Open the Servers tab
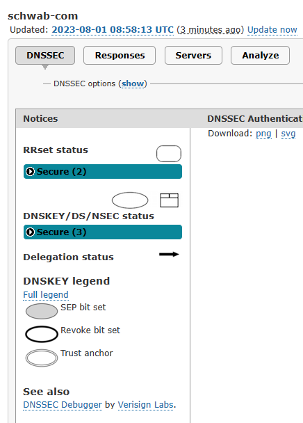Screen dimensions: 303x423 193,55
